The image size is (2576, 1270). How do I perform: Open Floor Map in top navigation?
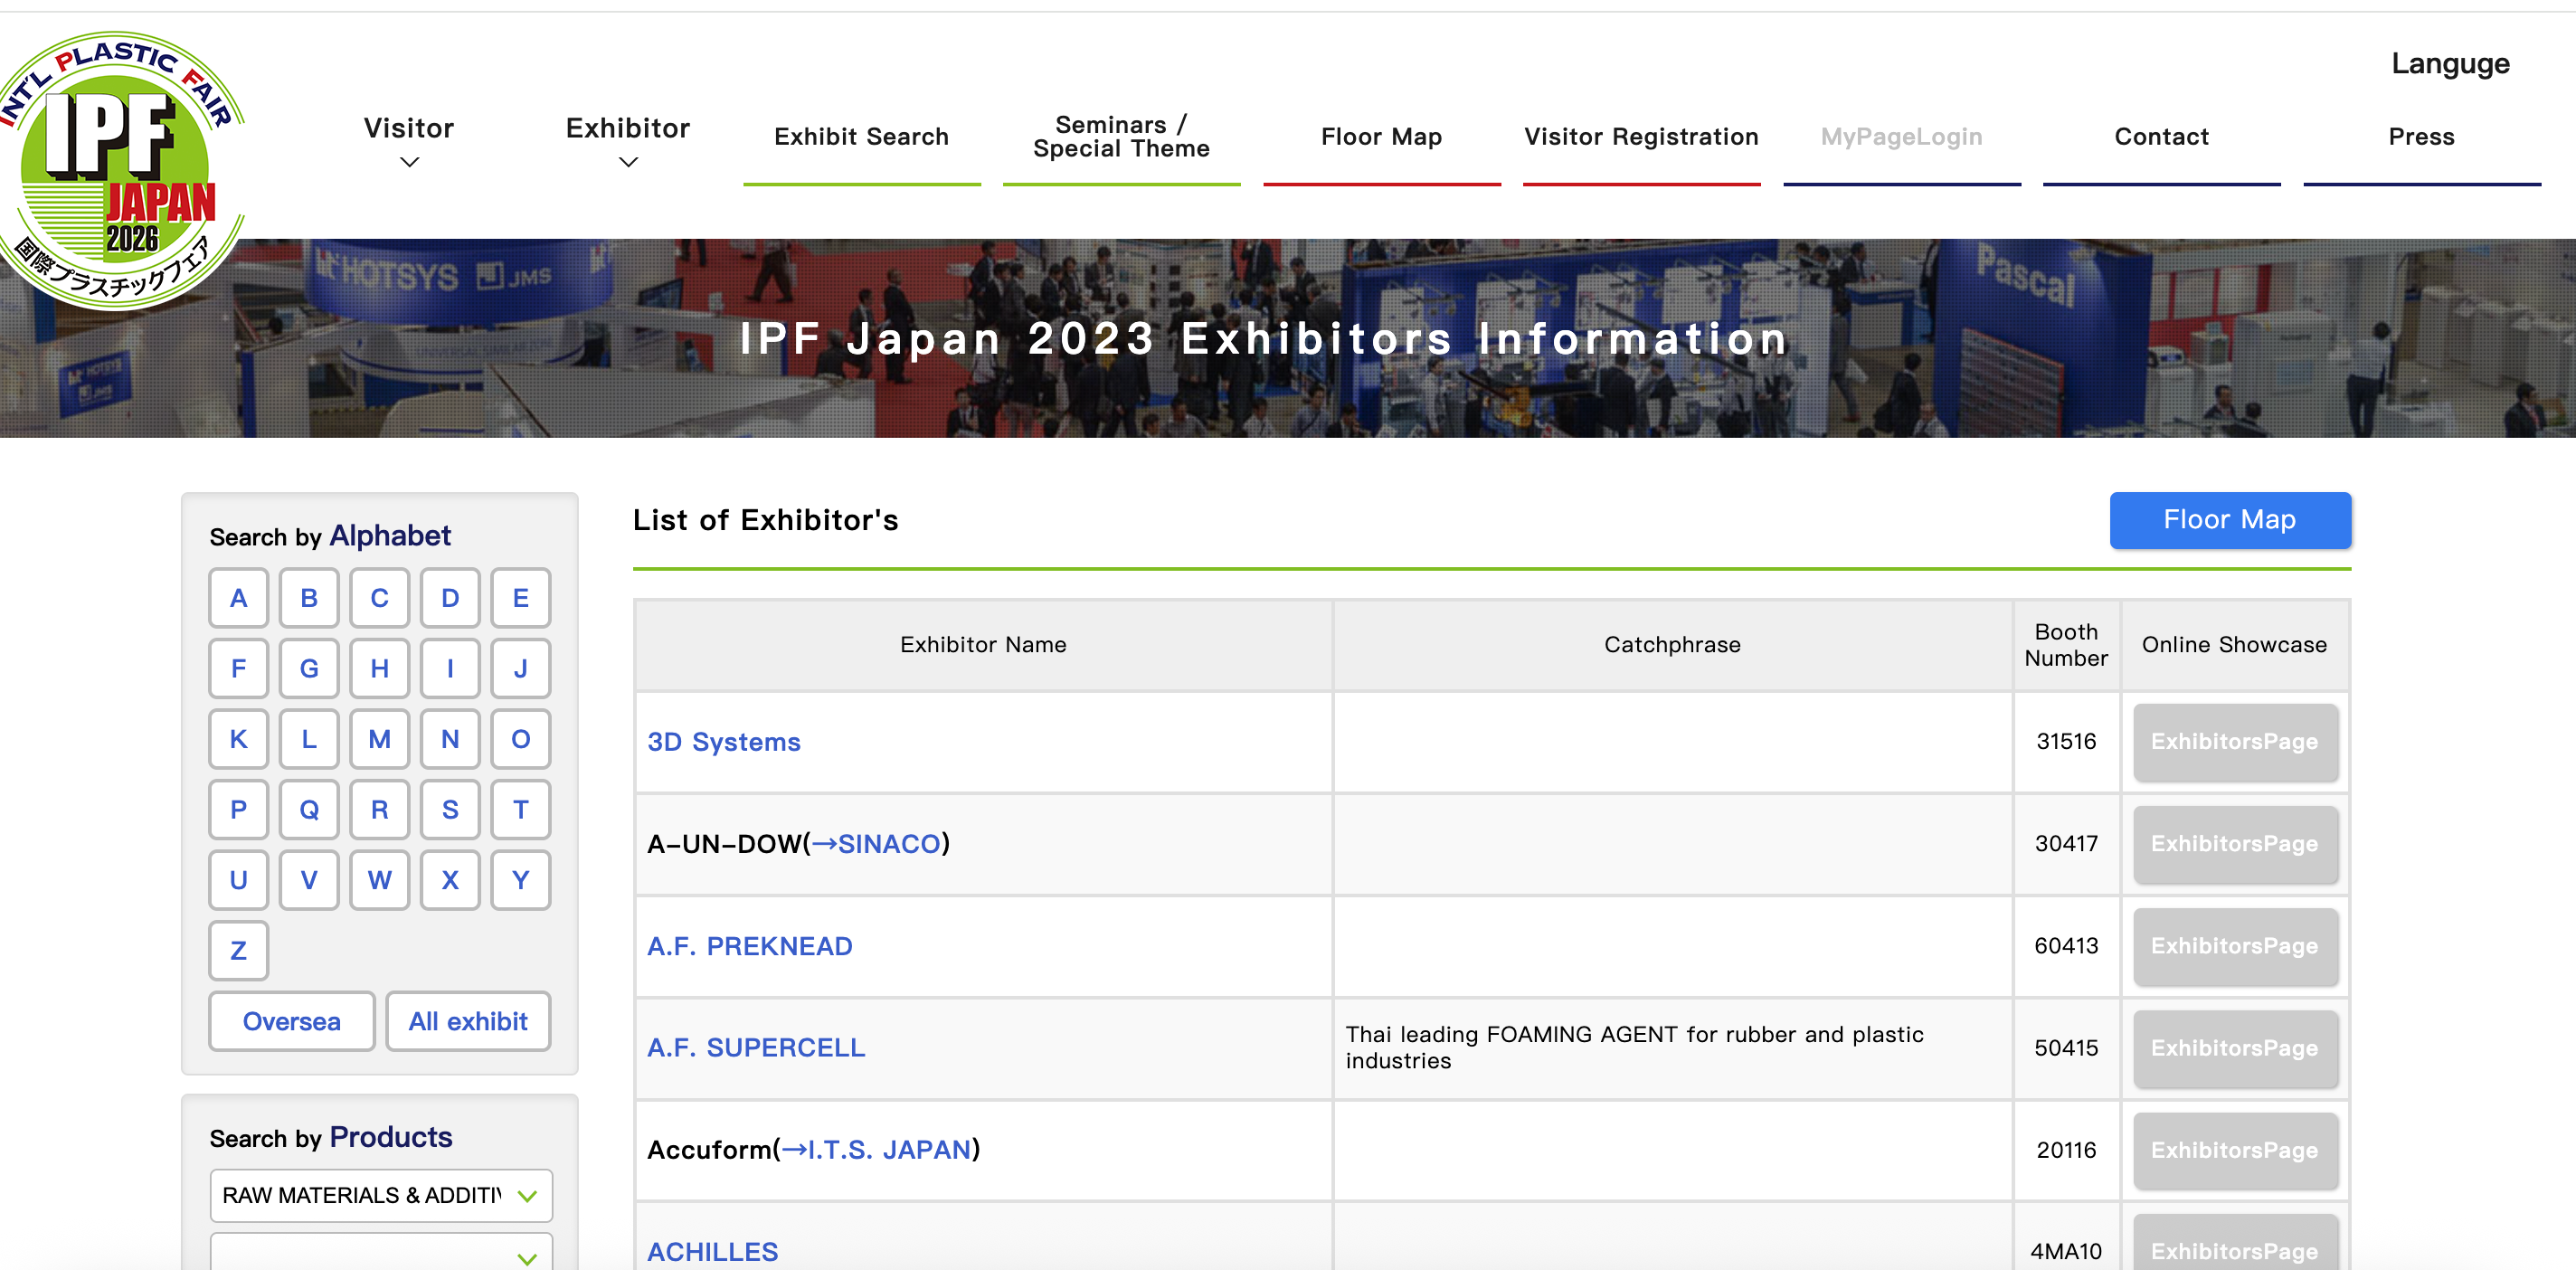(1380, 137)
